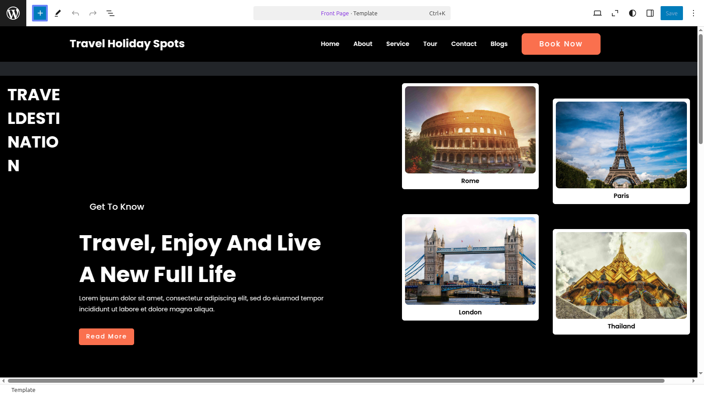Viewport: 704px width, 395px height.
Task: Select the Lorem ipsum paragraph block
Action: pyautogui.click(x=201, y=303)
